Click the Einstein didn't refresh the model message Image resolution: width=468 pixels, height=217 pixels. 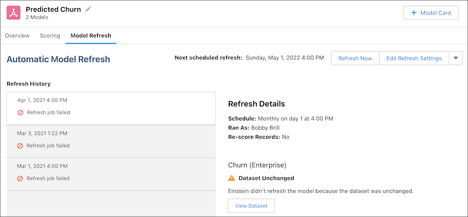pos(321,191)
